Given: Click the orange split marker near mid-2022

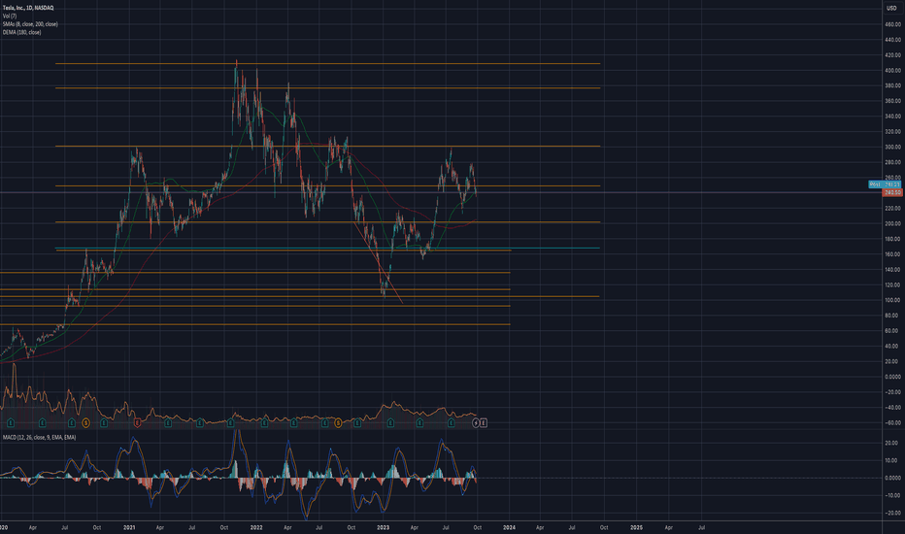Looking at the screenshot, I should click(x=338, y=423).
